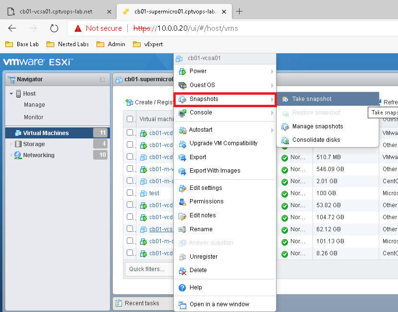Choose Upgrade VM Compatibility menu entry
The image size is (398, 312).
pos(223,143)
